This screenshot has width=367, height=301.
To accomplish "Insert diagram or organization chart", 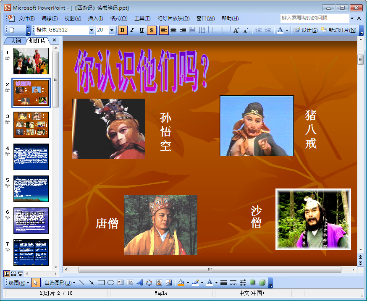I will [149, 283].
